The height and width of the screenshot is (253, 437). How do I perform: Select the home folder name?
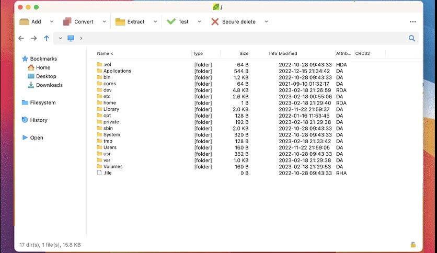[110, 103]
